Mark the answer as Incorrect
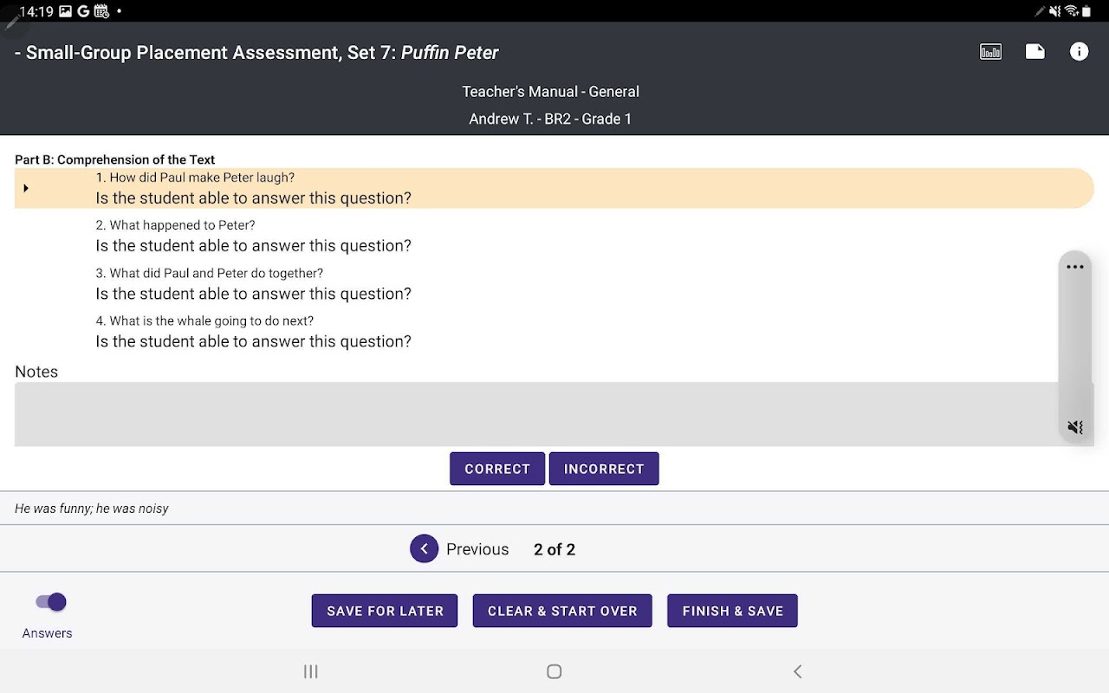 point(604,469)
